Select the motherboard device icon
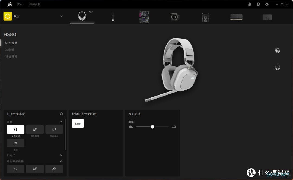This screenshot has height=180, width=293. point(144,17)
